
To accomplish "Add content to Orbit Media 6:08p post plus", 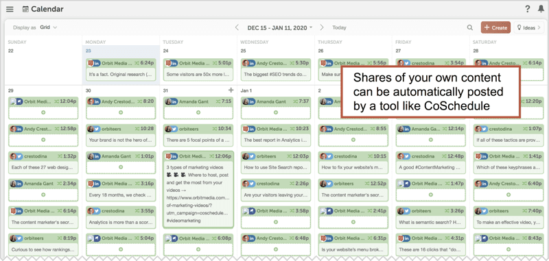I will (198, 249).
